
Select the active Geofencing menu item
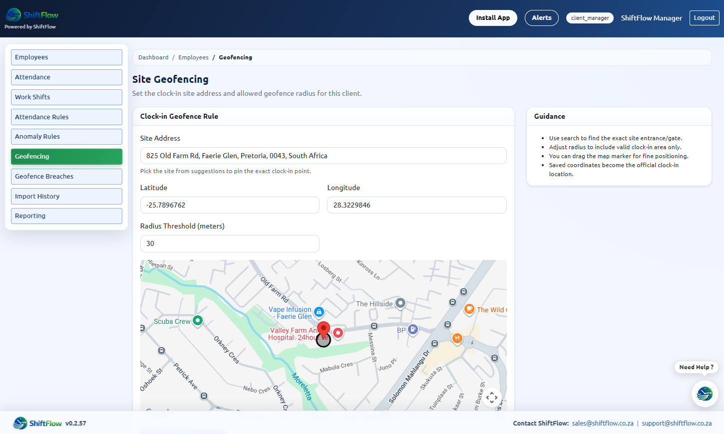point(66,157)
